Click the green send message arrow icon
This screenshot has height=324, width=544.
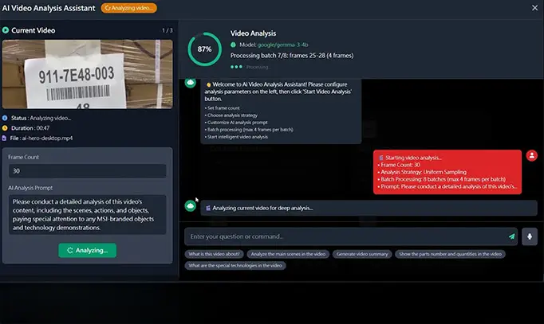point(511,236)
